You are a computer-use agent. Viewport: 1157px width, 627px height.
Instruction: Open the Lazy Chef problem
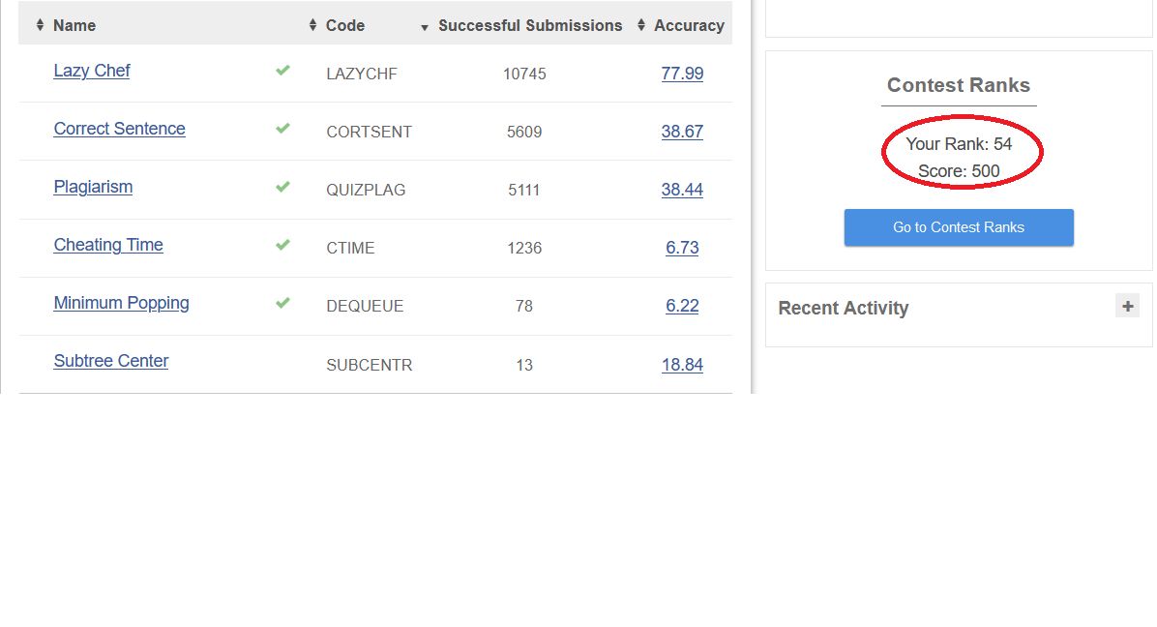(92, 71)
